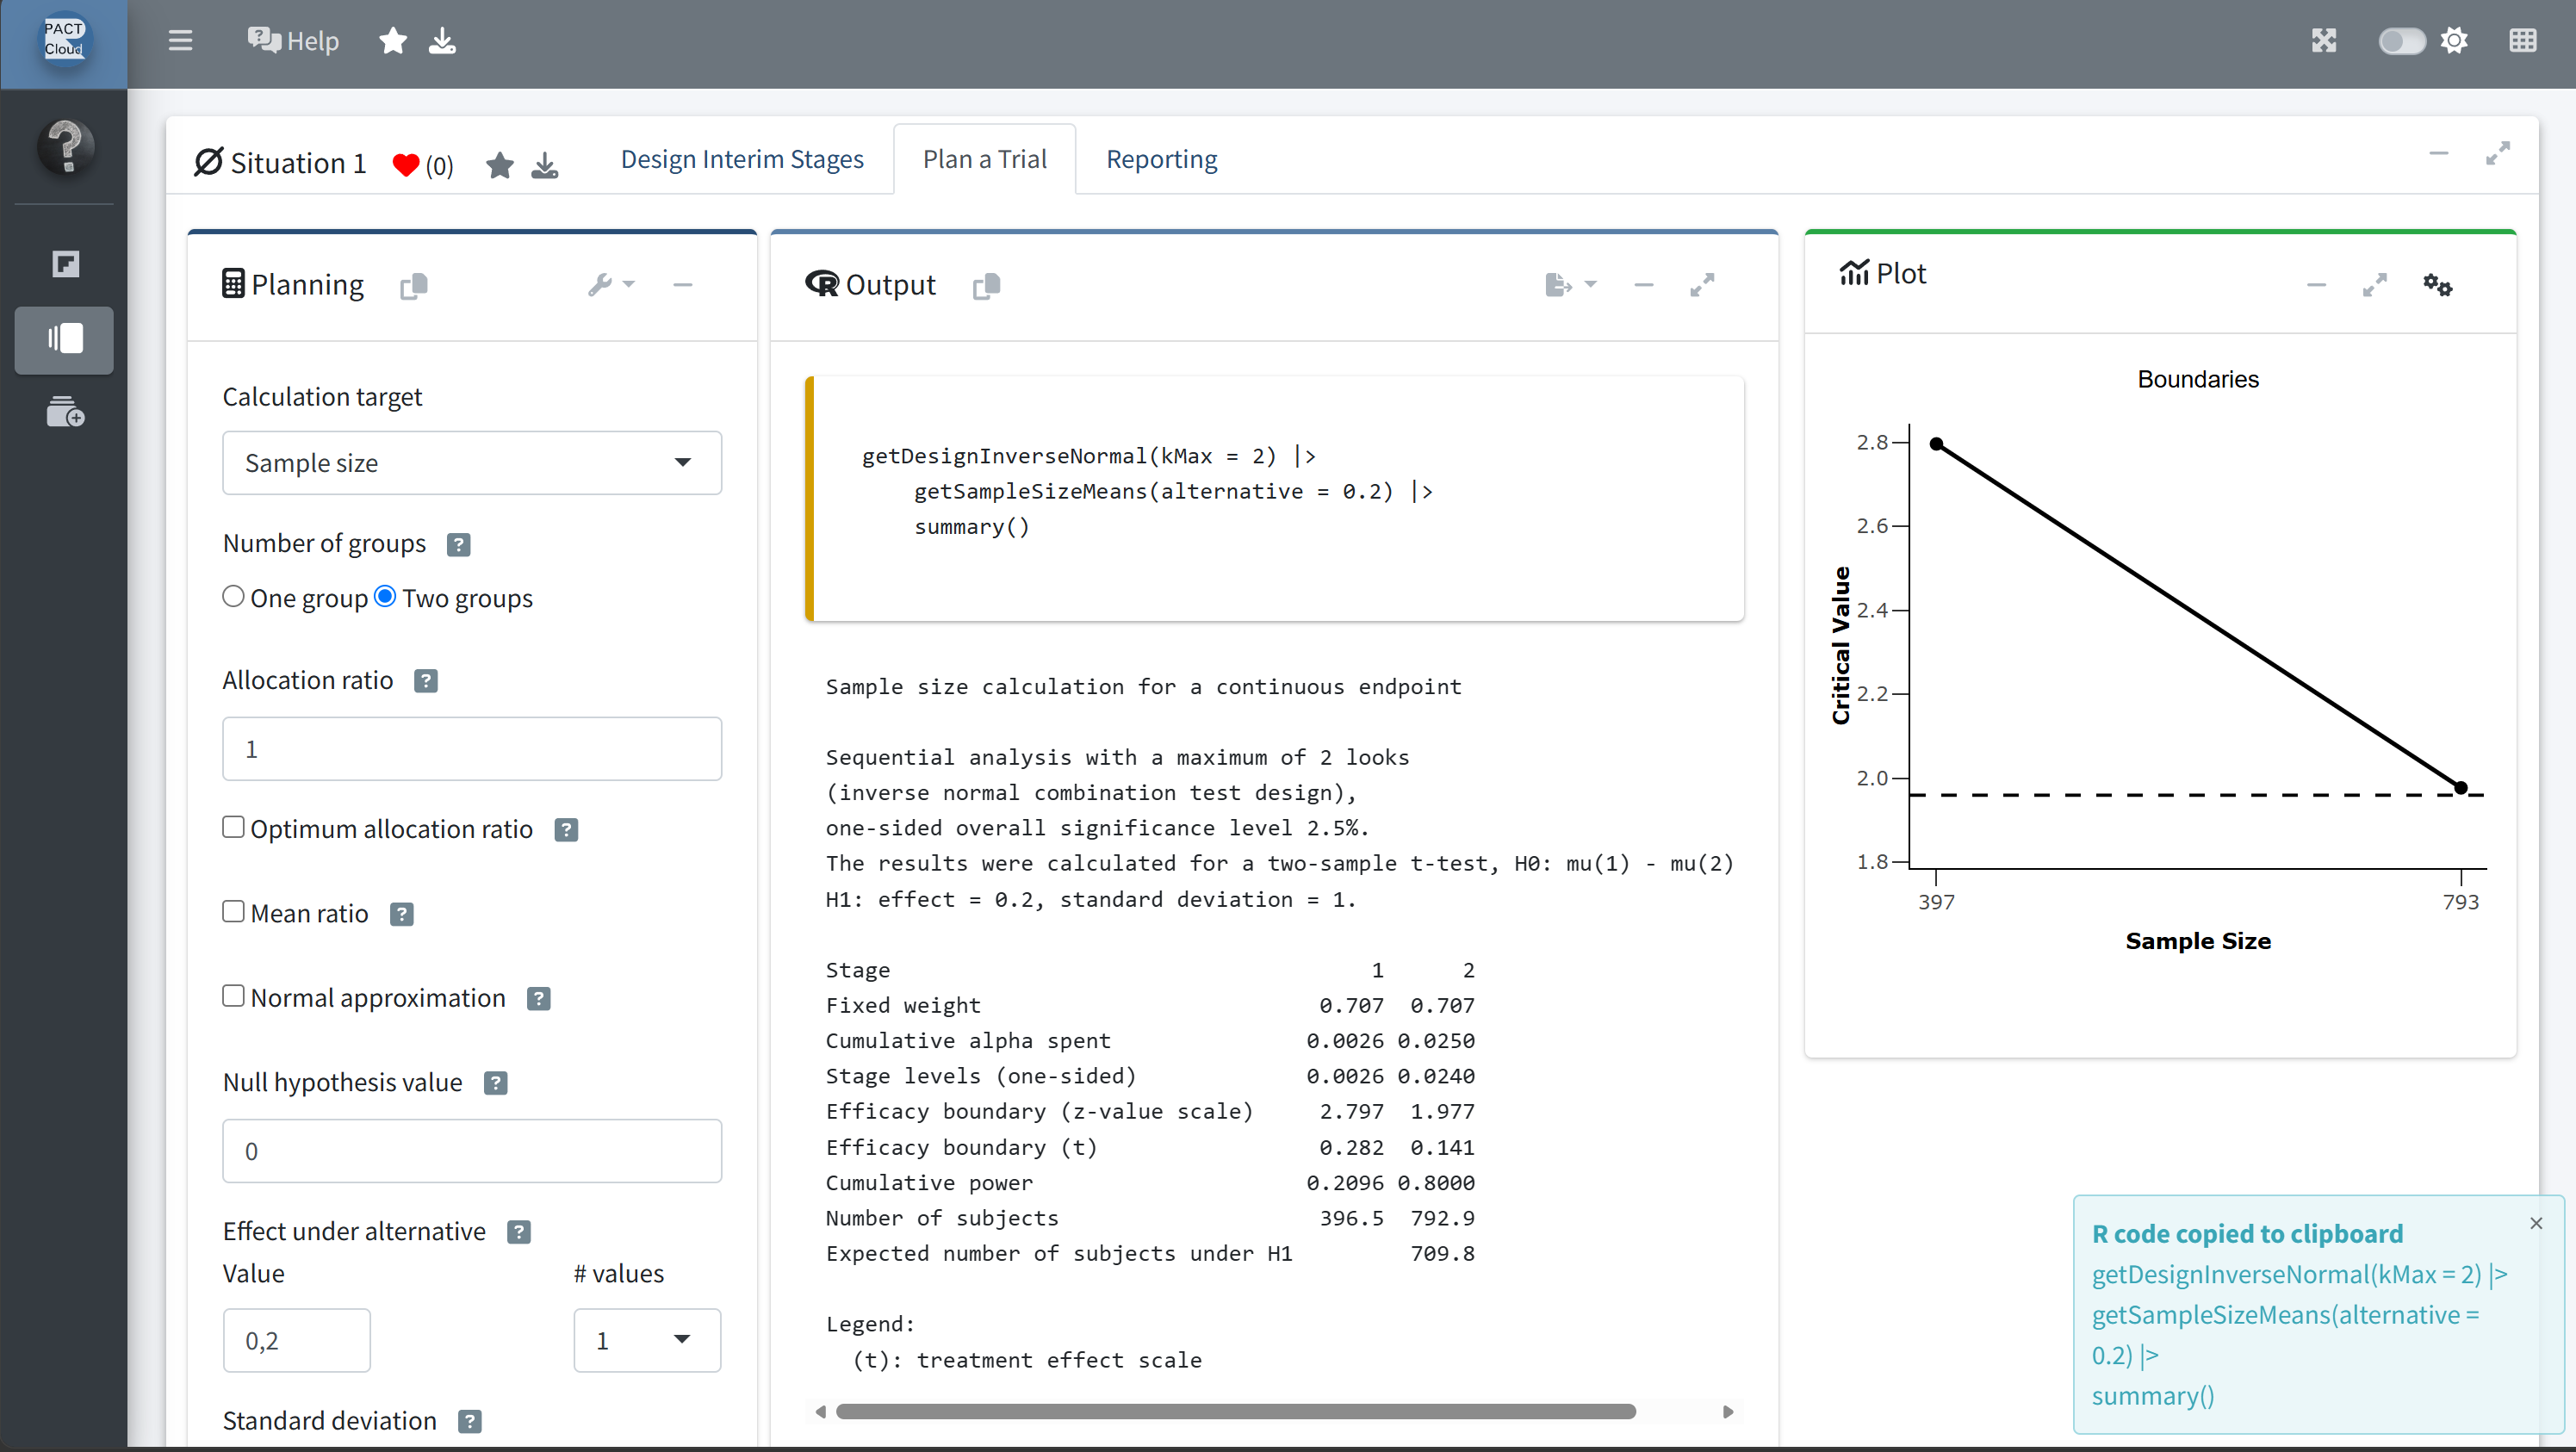Click the red heart likes icon
2576x1452 pixels.
[x=406, y=165]
